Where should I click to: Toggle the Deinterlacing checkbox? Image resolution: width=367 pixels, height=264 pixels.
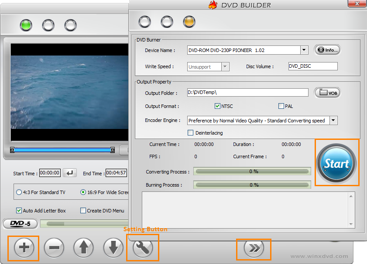click(x=191, y=133)
